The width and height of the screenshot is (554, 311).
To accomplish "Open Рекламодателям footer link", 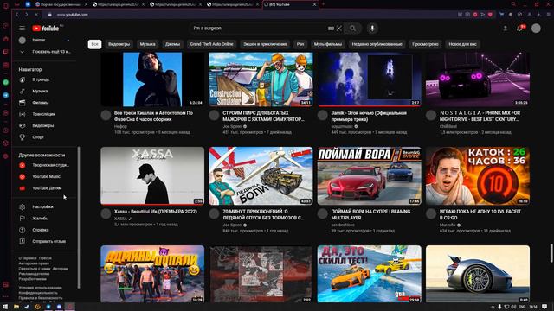I will tap(34, 274).
